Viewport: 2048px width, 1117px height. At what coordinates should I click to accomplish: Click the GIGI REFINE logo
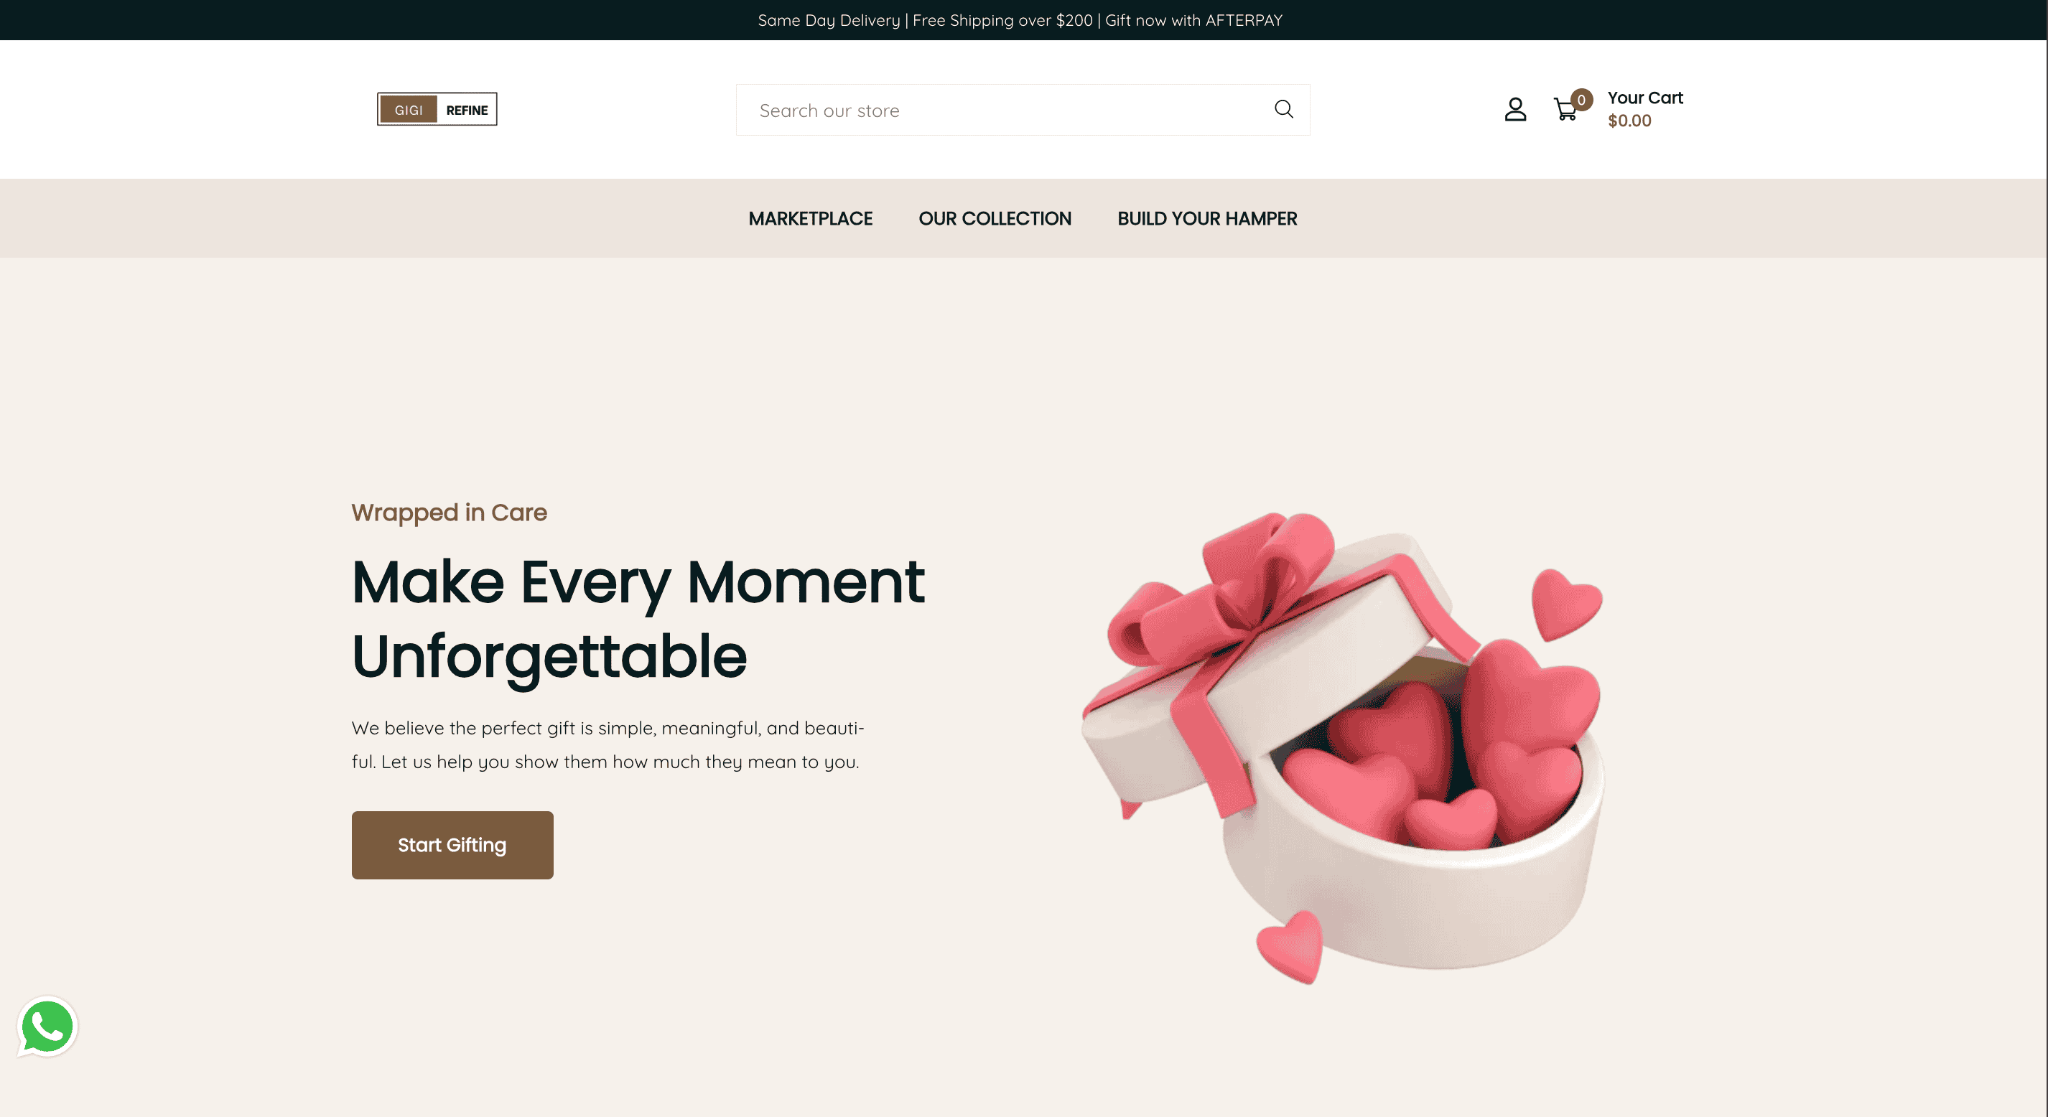(437, 109)
